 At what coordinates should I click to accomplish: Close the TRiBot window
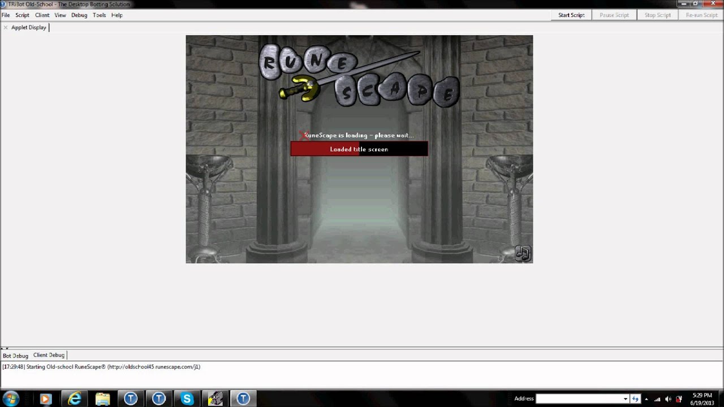pos(713,4)
